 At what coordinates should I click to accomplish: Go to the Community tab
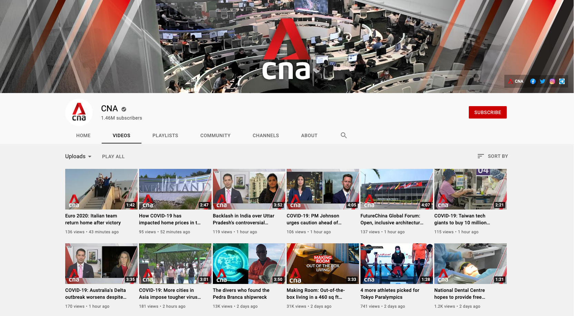[x=215, y=135]
